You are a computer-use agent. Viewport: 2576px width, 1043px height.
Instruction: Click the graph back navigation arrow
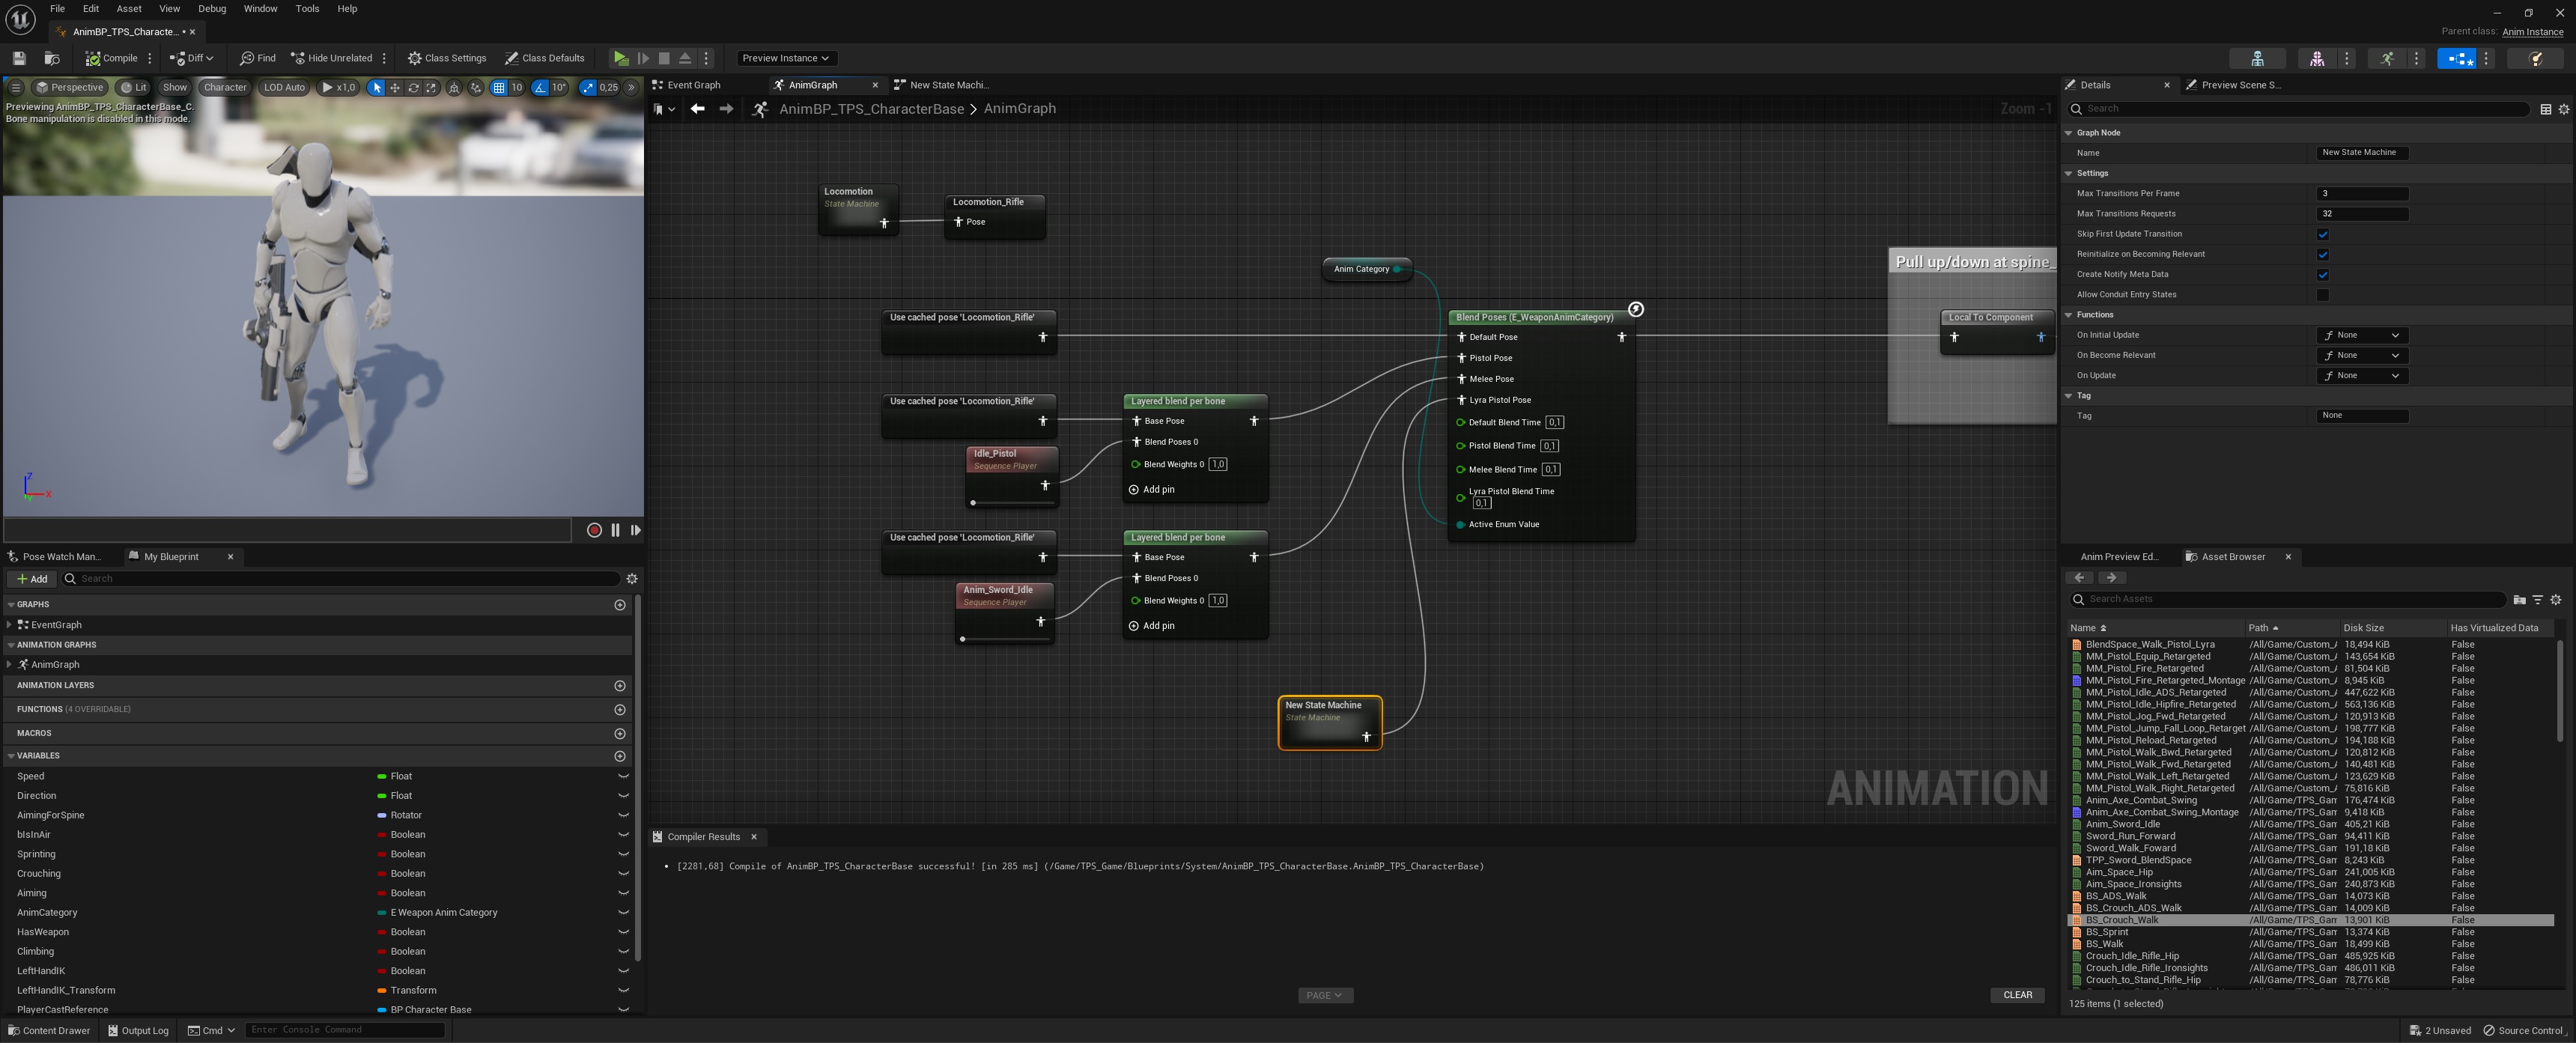click(697, 109)
